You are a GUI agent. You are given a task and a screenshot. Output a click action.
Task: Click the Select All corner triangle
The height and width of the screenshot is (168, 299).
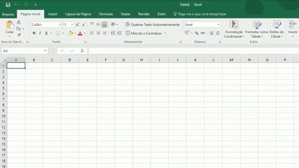pyautogui.click(x=4, y=60)
